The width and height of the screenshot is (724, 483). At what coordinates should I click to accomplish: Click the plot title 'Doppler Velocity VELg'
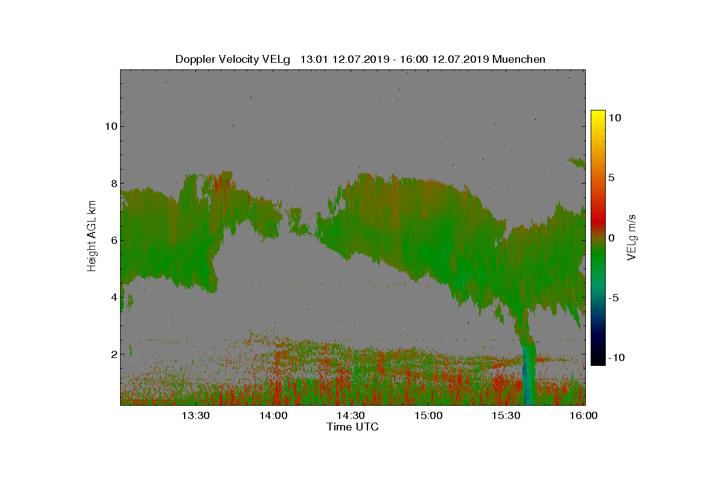[x=232, y=59]
